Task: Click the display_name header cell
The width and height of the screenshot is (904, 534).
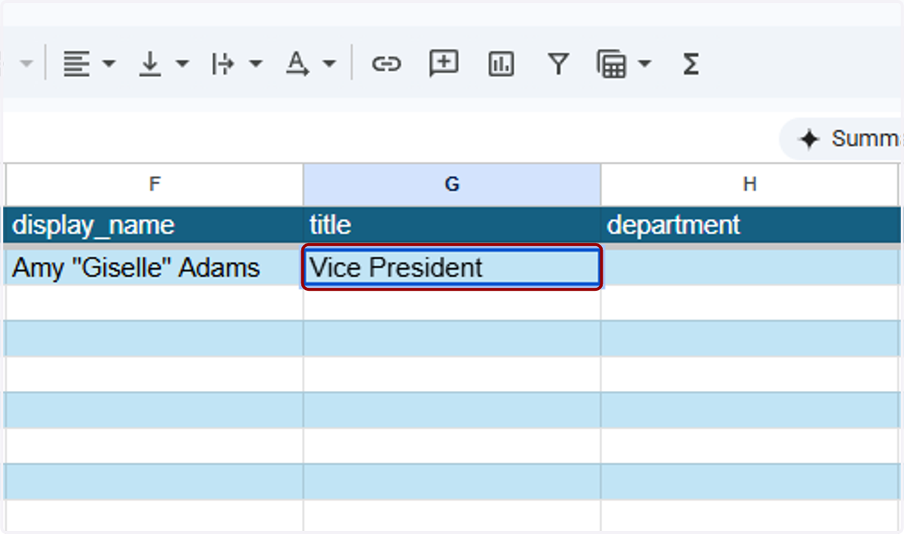Action: click(x=154, y=224)
